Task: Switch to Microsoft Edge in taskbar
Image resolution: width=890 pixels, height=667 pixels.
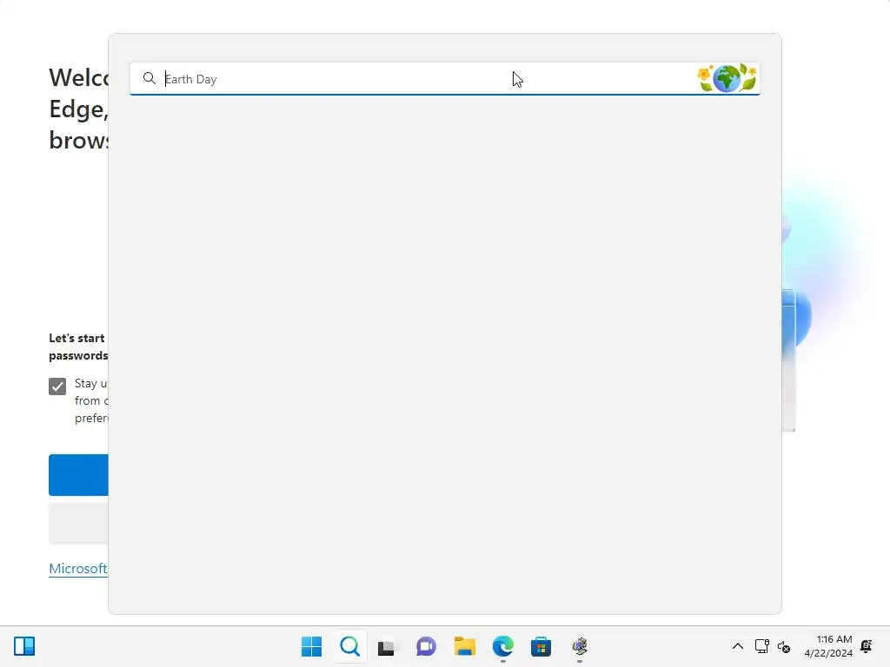Action: pos(503,646)
